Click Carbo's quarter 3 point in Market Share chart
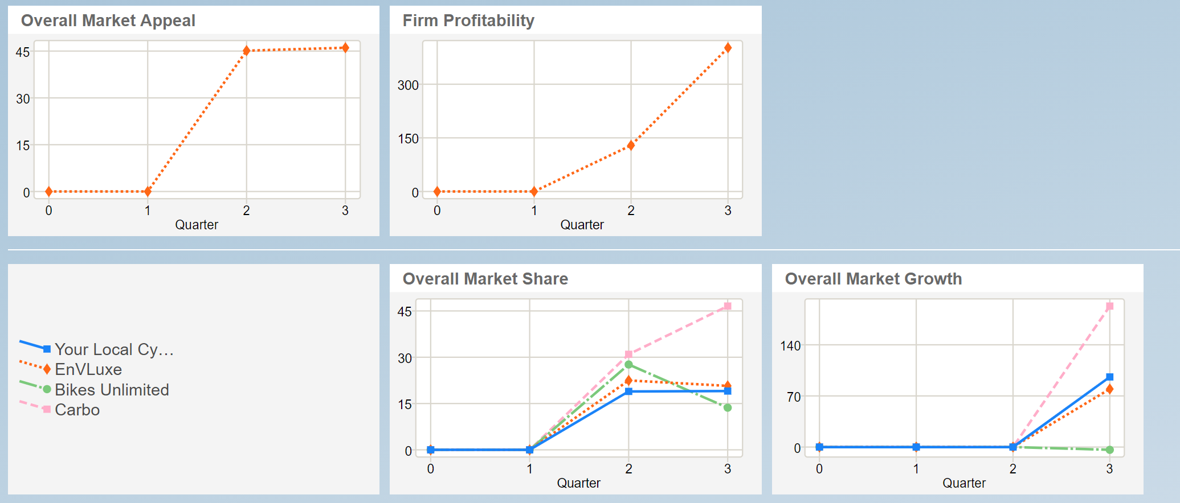 728,306
